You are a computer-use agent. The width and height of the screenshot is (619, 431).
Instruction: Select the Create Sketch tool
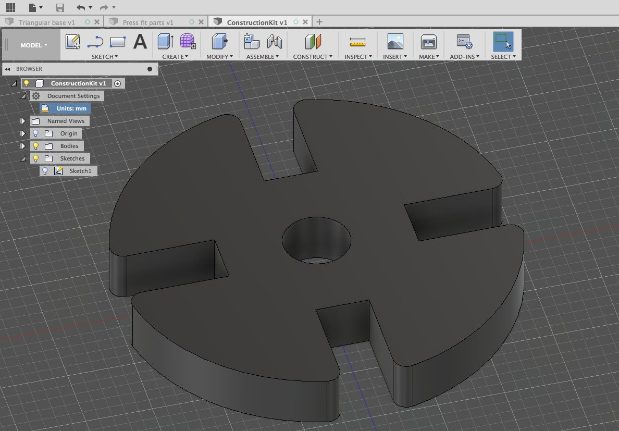coord(72,42)
